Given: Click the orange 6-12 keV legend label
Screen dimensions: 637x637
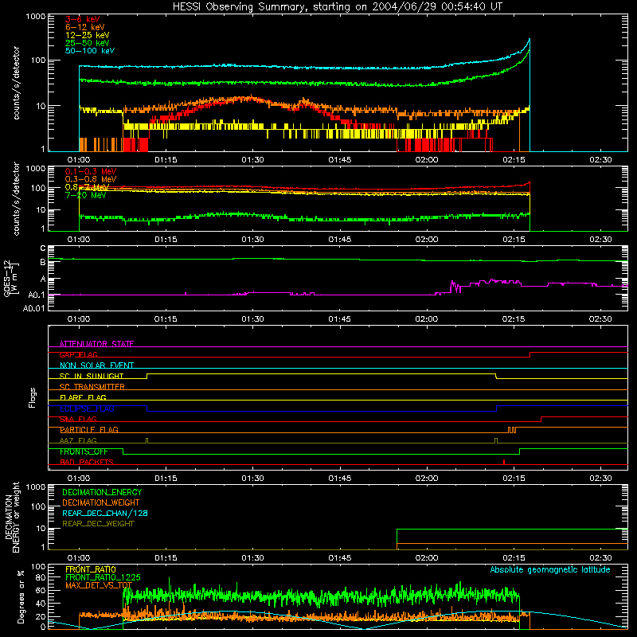Looking at the screenshot, I should point(85,27).
